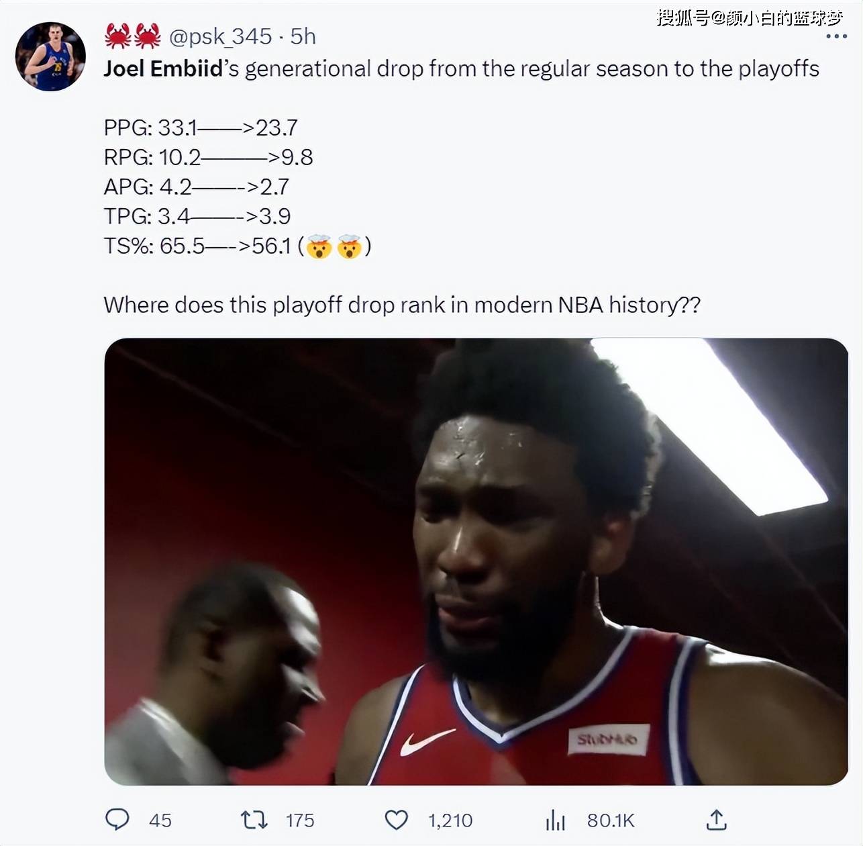
Task: Open the @psk_345 handle link
Action: click(220, 36)
